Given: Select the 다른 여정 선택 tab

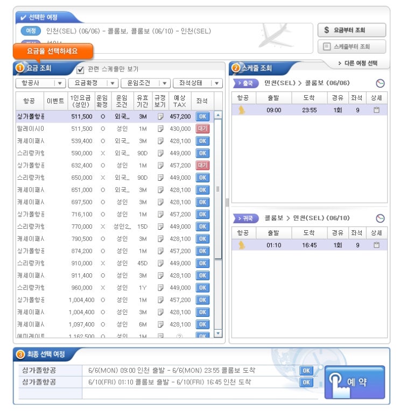Looking at the screenshot, I should pyautogui.click(x=357, y=63).
